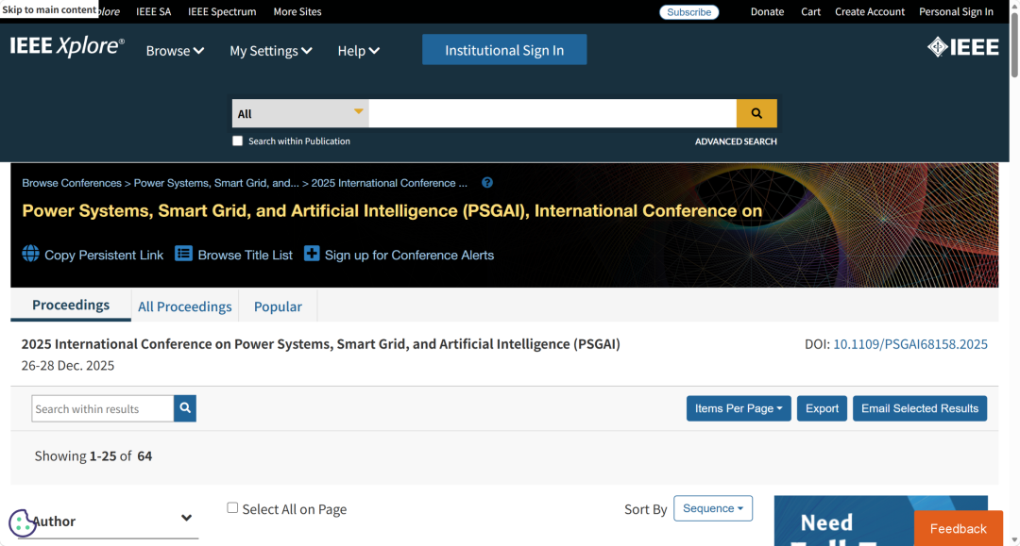Click the Institutional Sign In button

[x=504, y=50]
